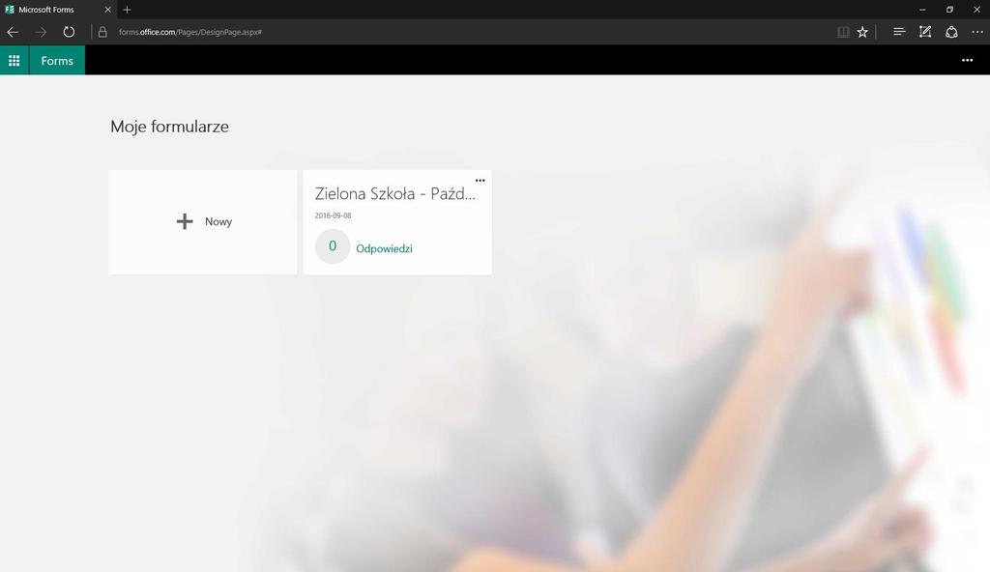Refresh the current page
990x572 pixels.
click(69, 32)
